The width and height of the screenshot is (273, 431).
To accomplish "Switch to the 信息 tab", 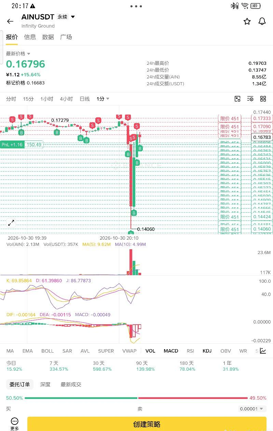I will (x=30, y=37).
